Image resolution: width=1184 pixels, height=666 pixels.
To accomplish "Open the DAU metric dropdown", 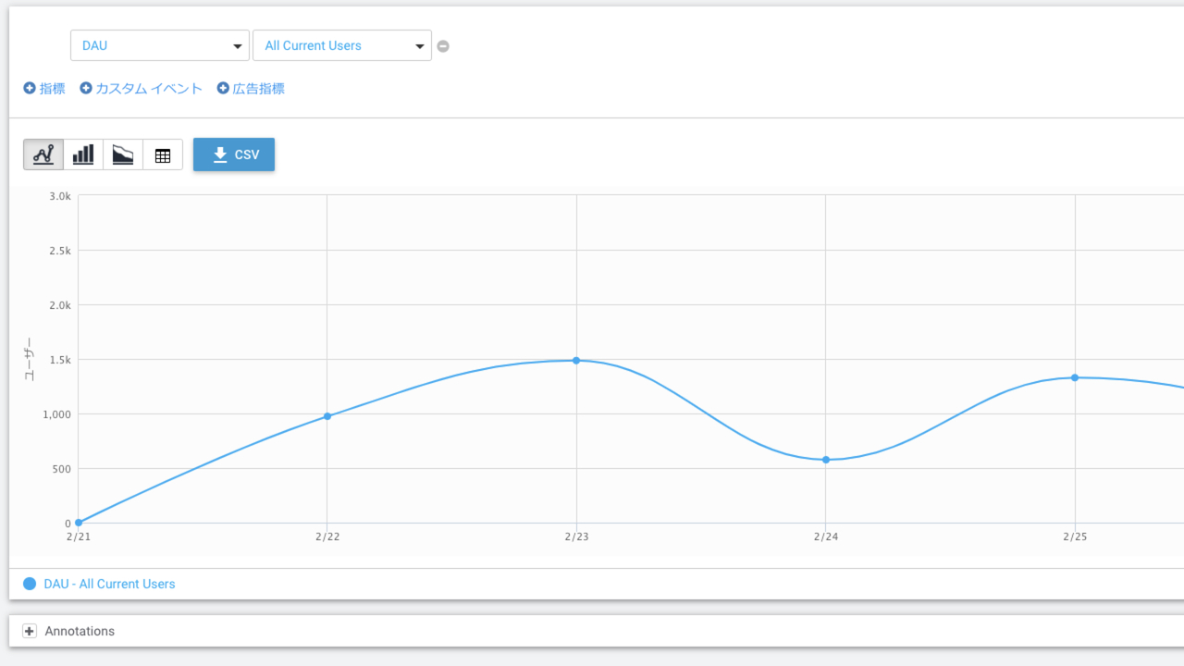I will [x=159, y=45].
